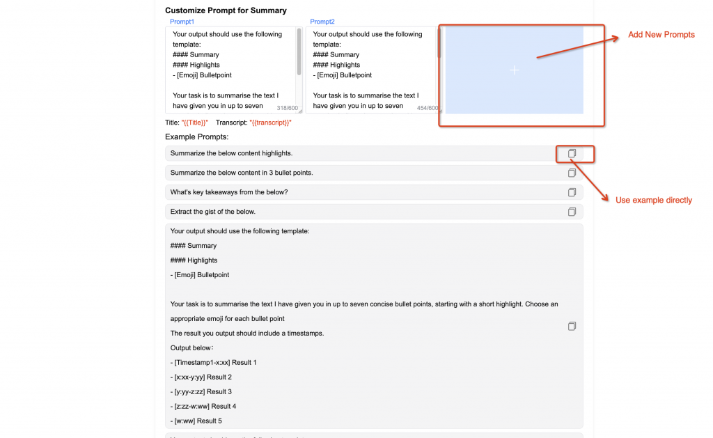The image size is (713, 438).
Task: Switch to the Prompt1 tab
Action: [x=182, y=22]
